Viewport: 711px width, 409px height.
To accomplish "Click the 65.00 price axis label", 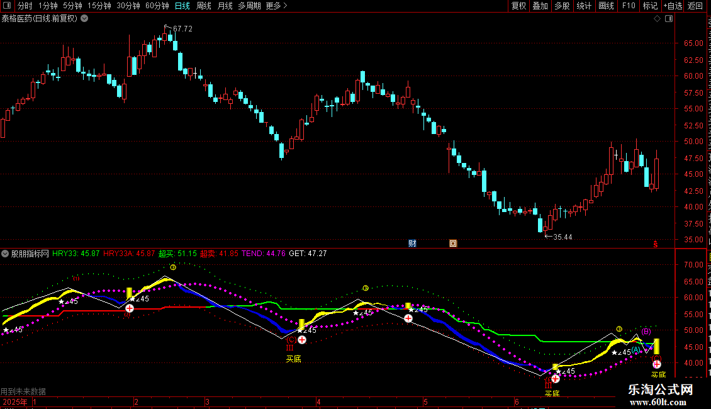I will (x=694, y=43).
